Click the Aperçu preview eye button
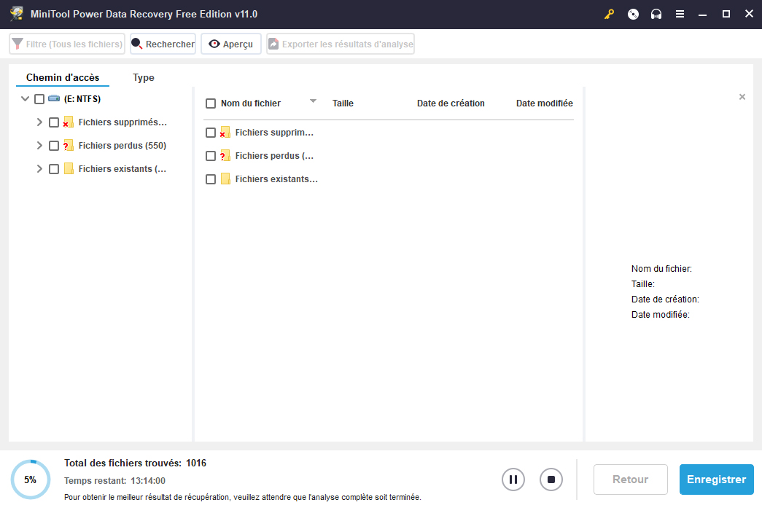The image size is (762, 505). pos(231,44)
